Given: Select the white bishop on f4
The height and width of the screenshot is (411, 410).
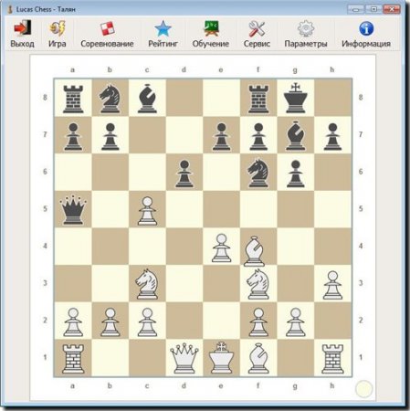Looking at the screenshot, I should (x=254, y=251).
